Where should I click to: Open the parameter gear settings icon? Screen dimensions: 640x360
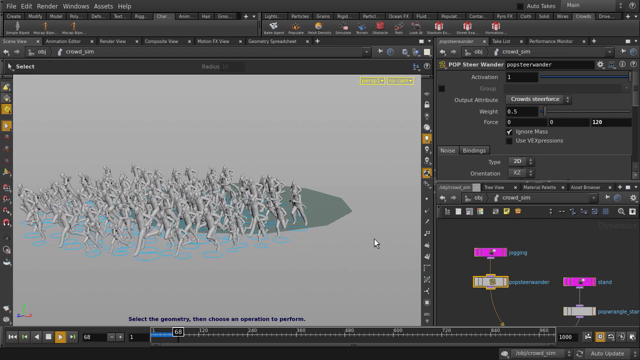[x=600, y=64]
